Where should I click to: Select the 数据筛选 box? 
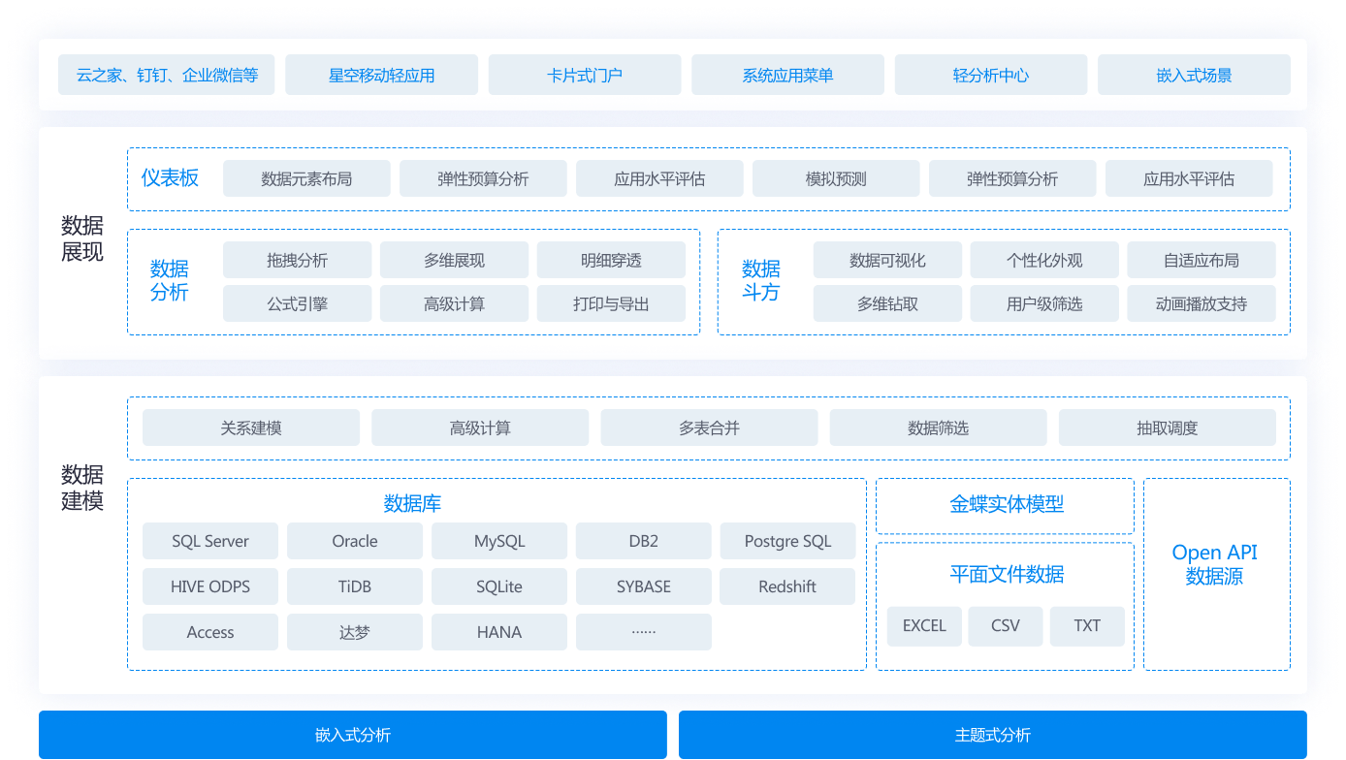click(938, 427)
